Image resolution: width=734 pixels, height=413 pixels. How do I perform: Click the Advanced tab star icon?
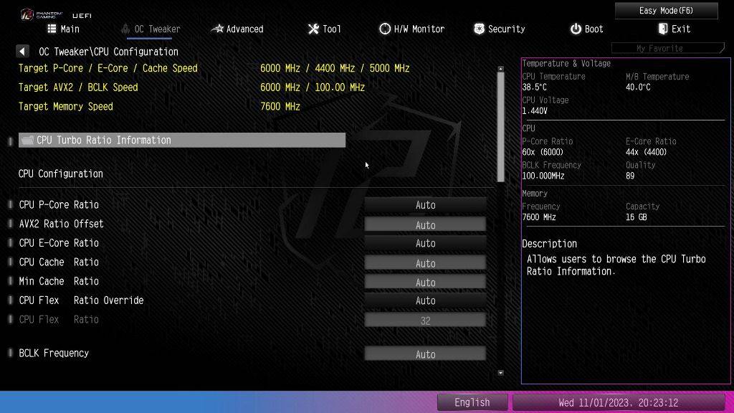[217, 29]
